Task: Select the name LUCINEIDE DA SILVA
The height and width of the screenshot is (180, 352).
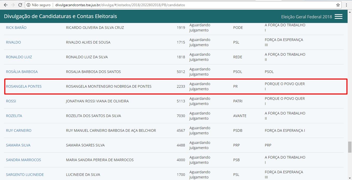Action: [83, 175]
